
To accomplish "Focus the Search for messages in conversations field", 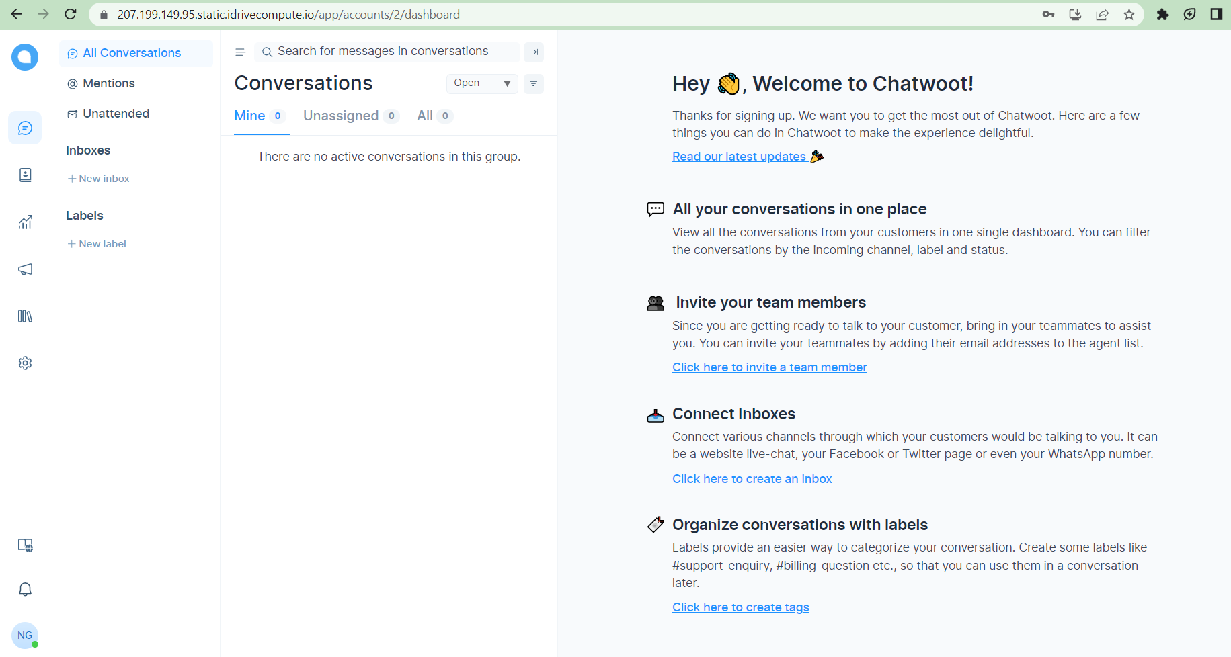I will coord(387,52).
